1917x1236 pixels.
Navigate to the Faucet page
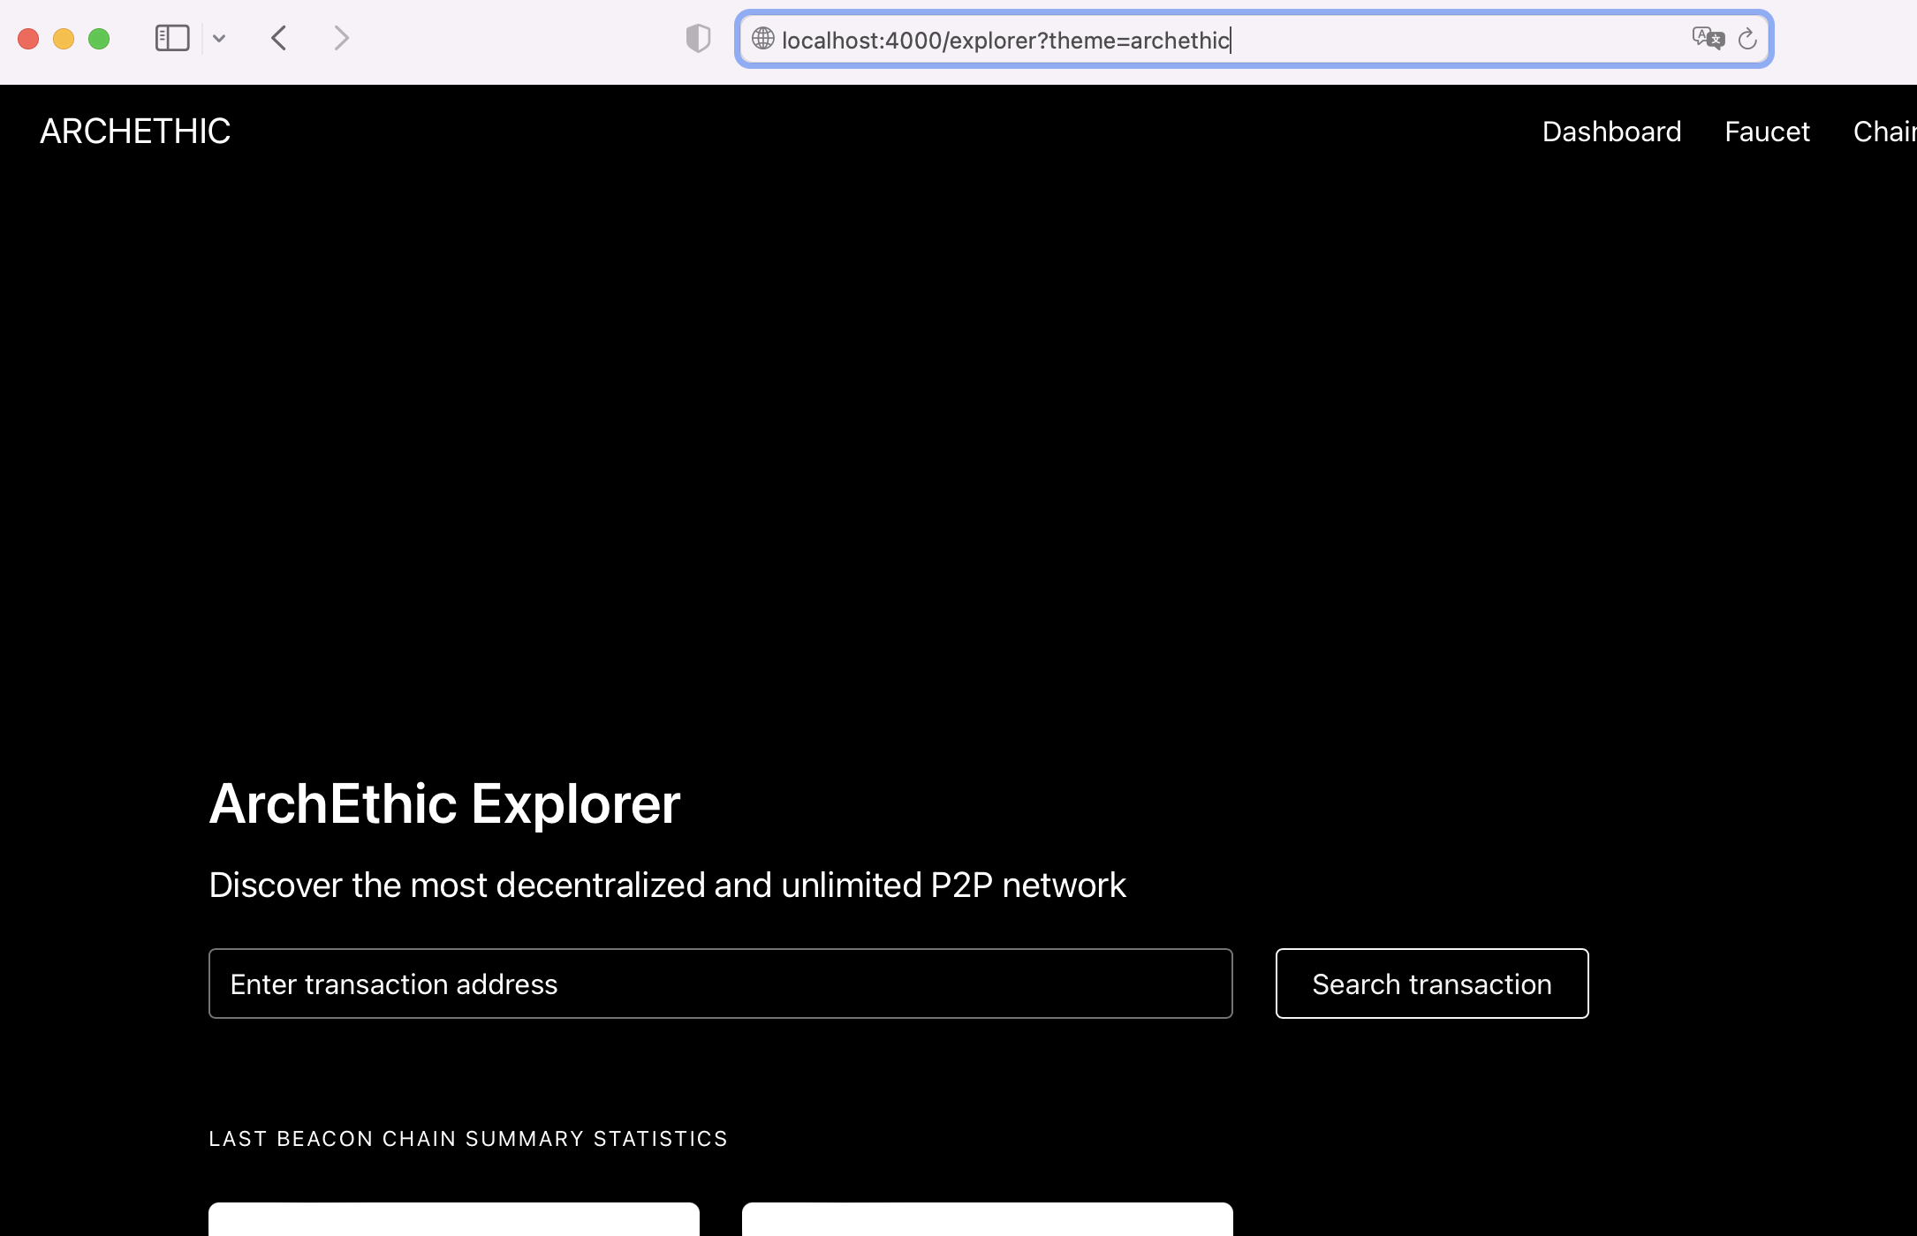coord(1767,131)
